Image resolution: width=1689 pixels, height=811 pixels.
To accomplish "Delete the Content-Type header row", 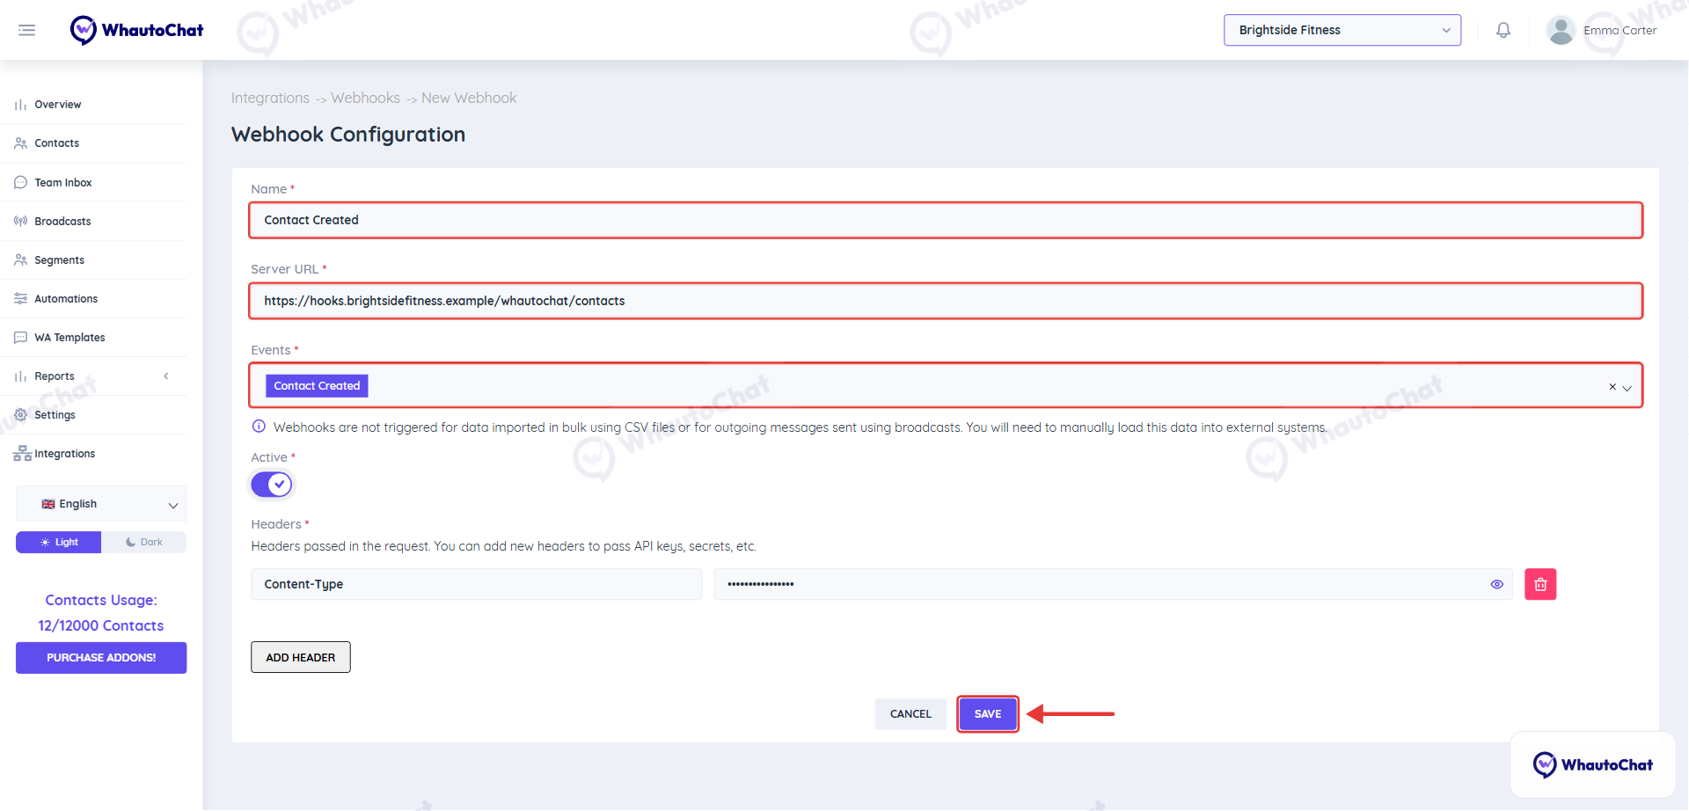I will (1540, 584).
